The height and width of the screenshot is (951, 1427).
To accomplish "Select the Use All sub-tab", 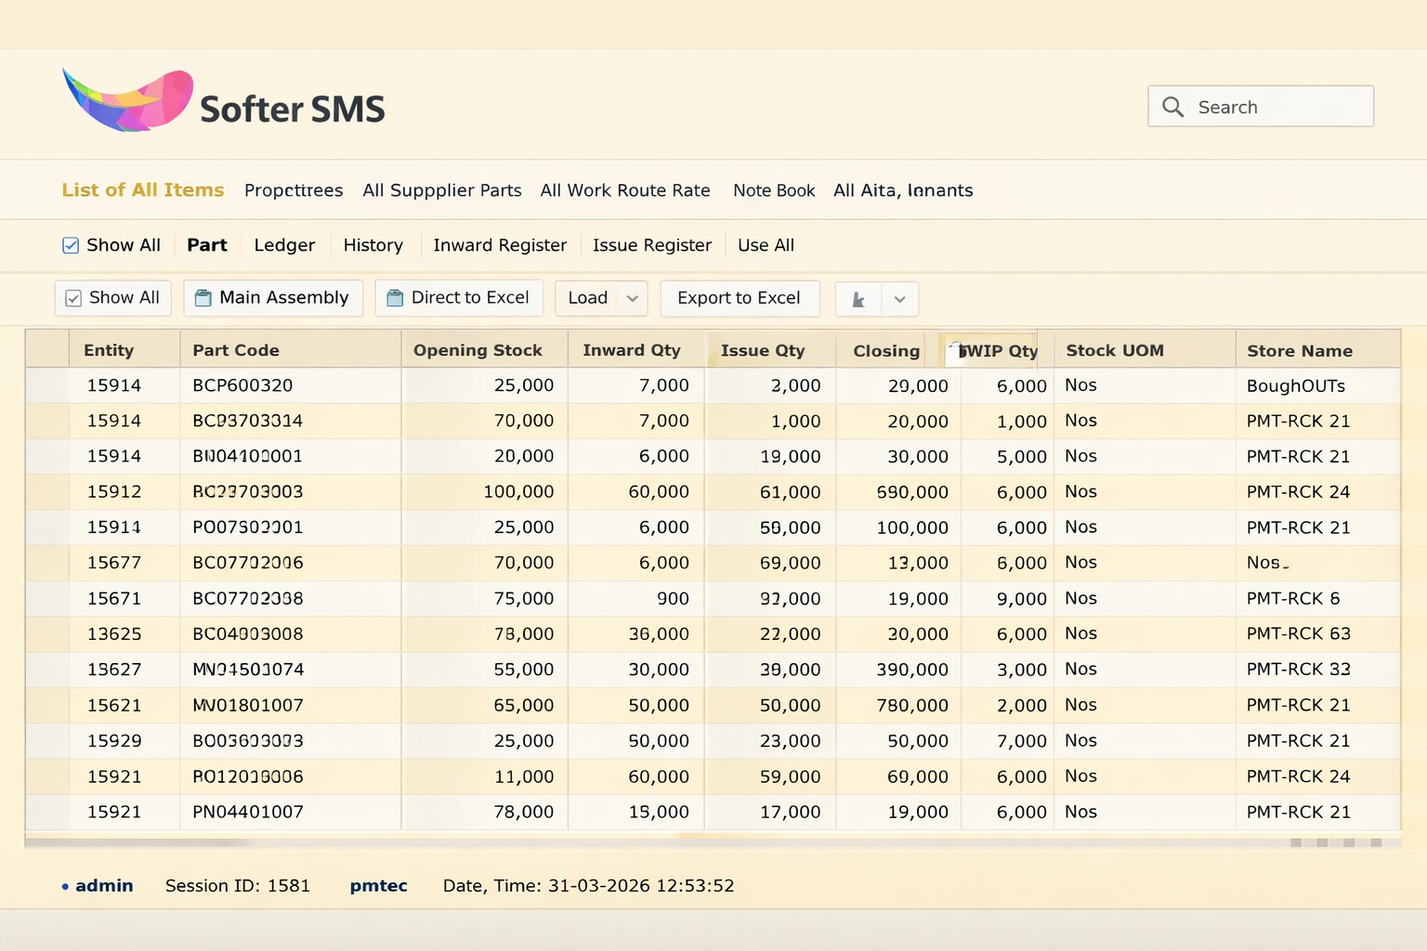I will point(766,245).
